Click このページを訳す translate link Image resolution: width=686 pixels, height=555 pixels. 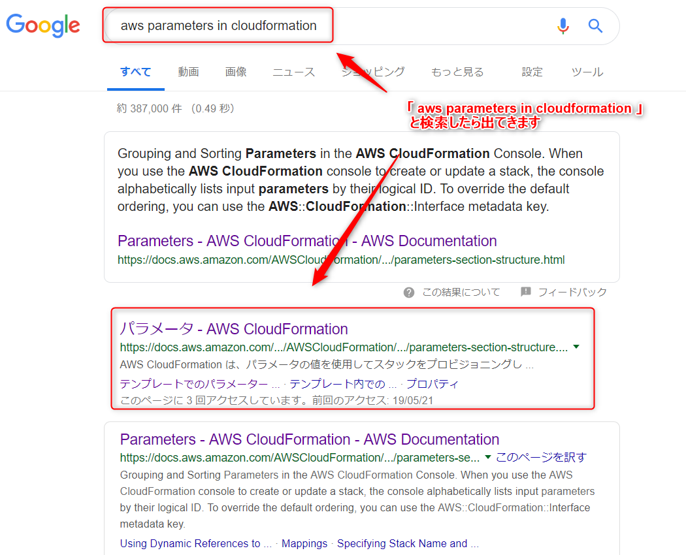(541, 458)
